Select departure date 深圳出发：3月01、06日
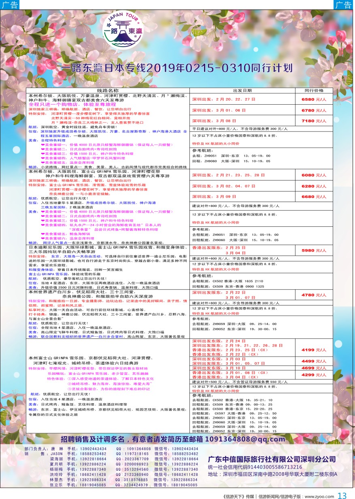Screen dimensions: 355x499 tap(219, 110)
